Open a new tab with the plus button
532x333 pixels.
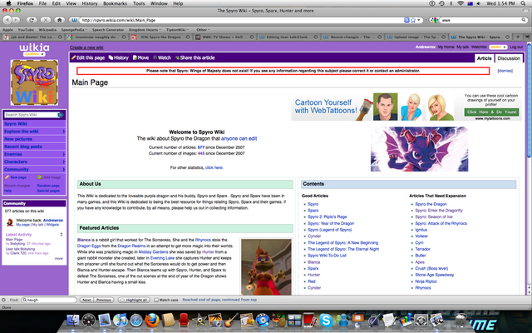[518, 37]
